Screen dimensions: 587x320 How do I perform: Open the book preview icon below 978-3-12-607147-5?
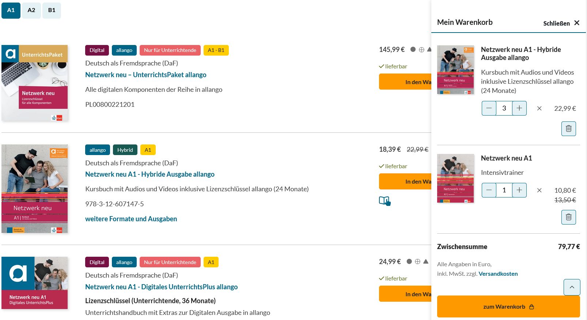click(x=384, y=200)
